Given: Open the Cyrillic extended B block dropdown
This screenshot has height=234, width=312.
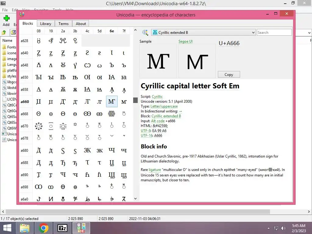Looking at the screenshot, I should [203, 32].
